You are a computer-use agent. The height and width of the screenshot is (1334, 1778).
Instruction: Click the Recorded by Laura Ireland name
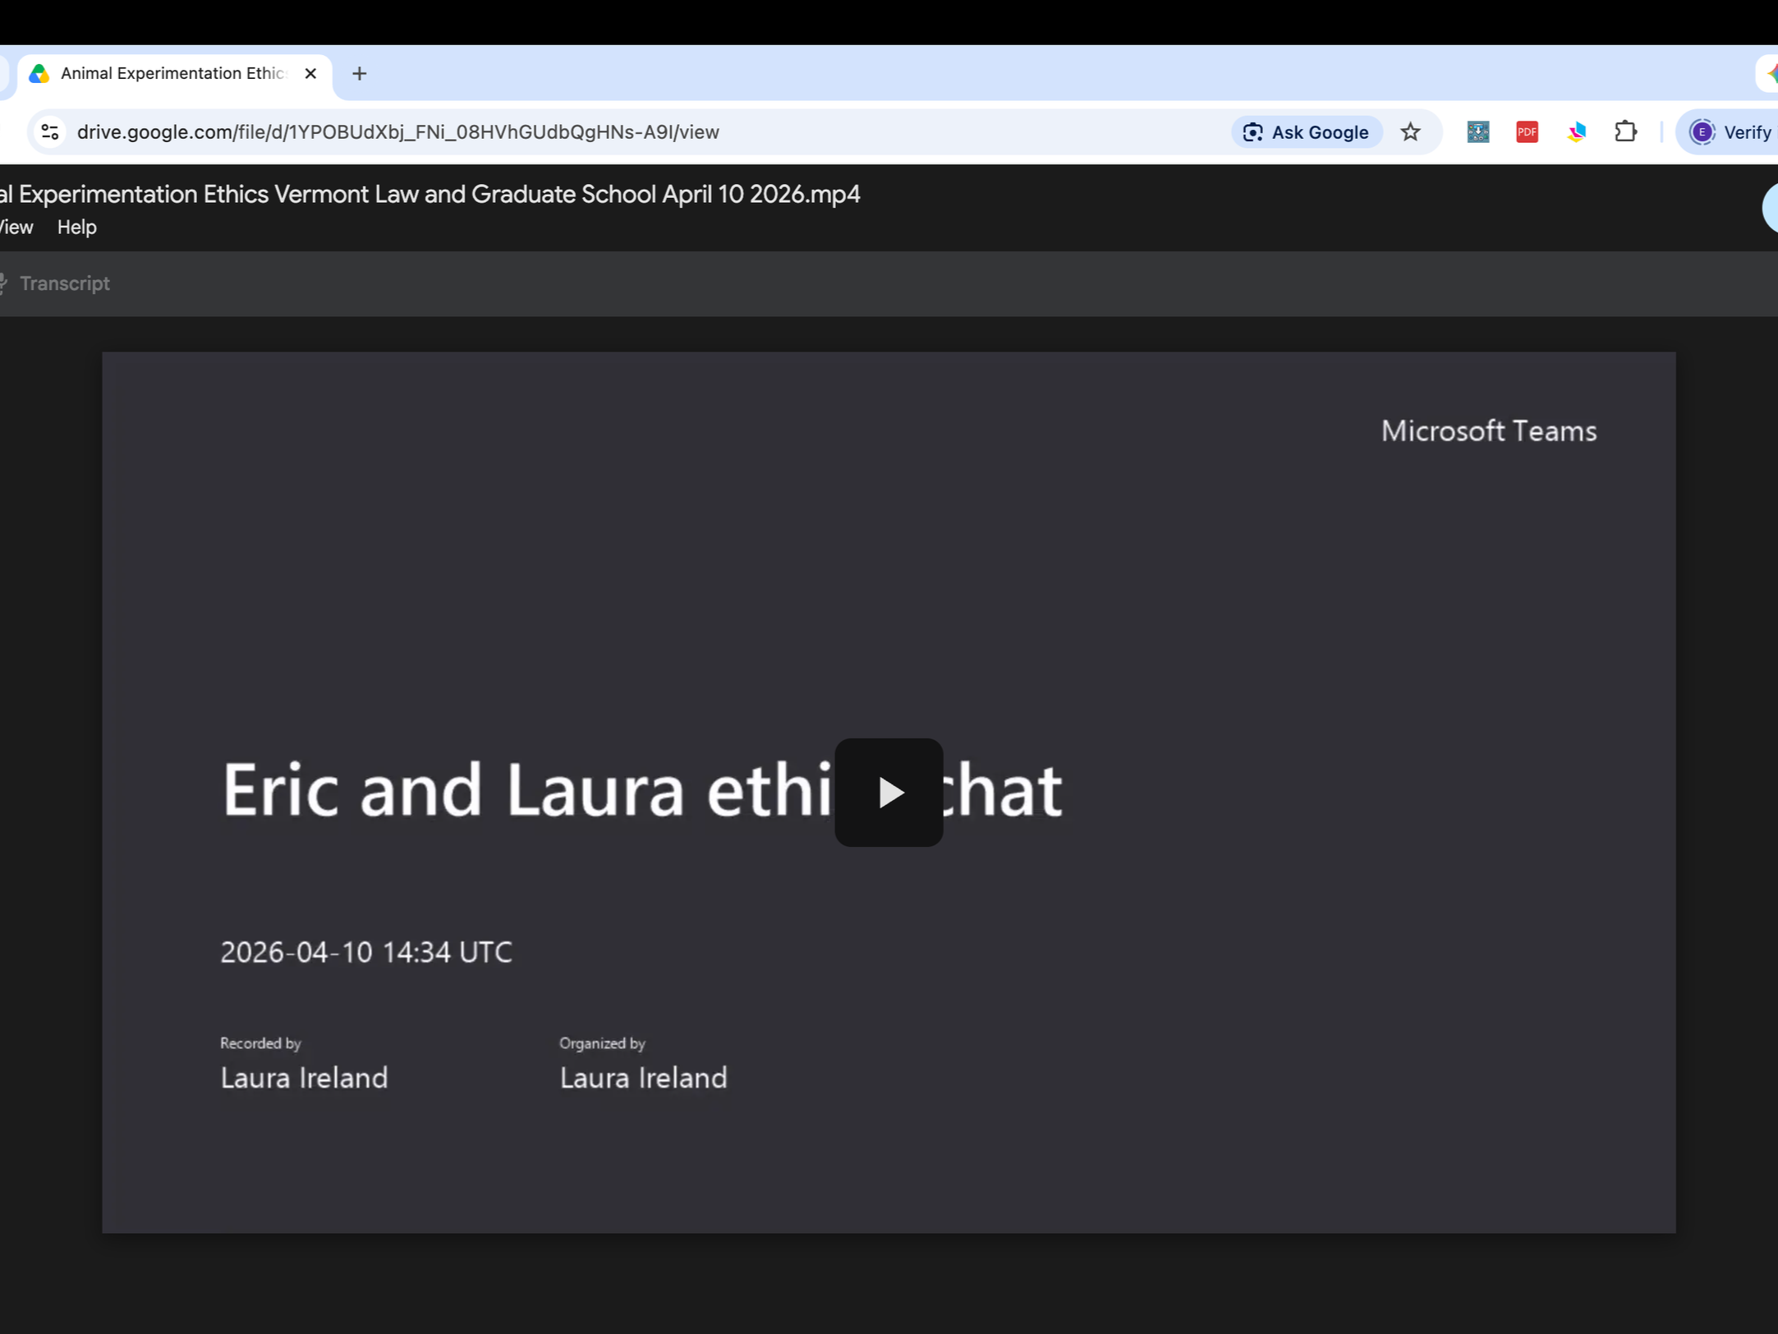coord(304,1078)
